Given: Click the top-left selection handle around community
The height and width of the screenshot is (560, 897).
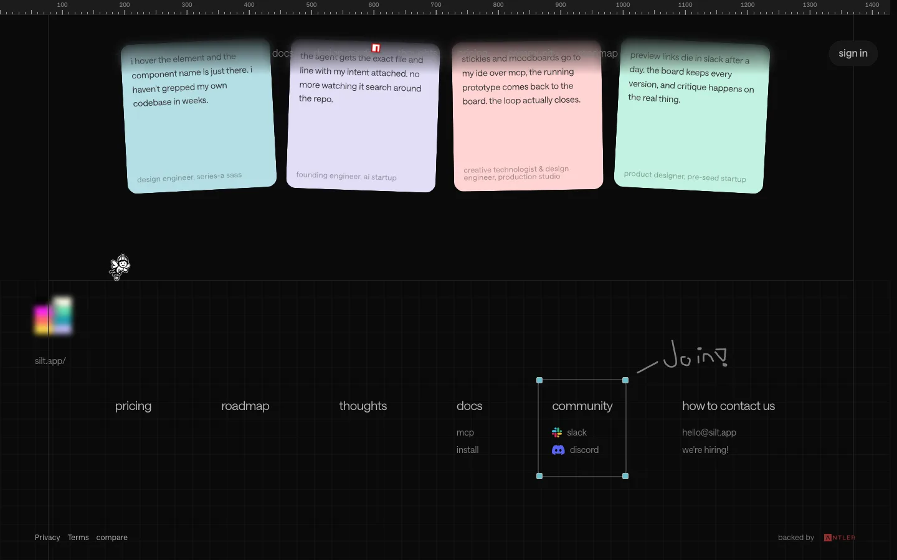Looking at the screenshot, I should 539,380.
